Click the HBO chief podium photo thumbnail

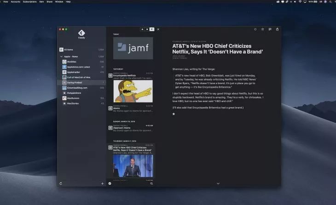point(133,166)
